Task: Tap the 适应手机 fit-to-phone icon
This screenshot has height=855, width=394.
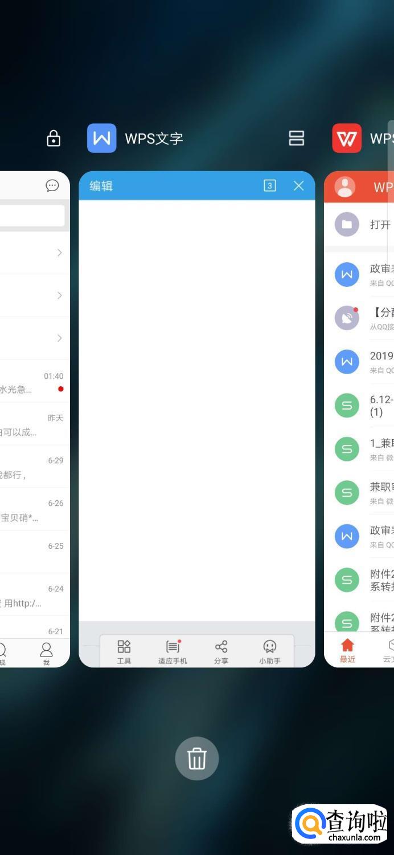Action: 173,652
